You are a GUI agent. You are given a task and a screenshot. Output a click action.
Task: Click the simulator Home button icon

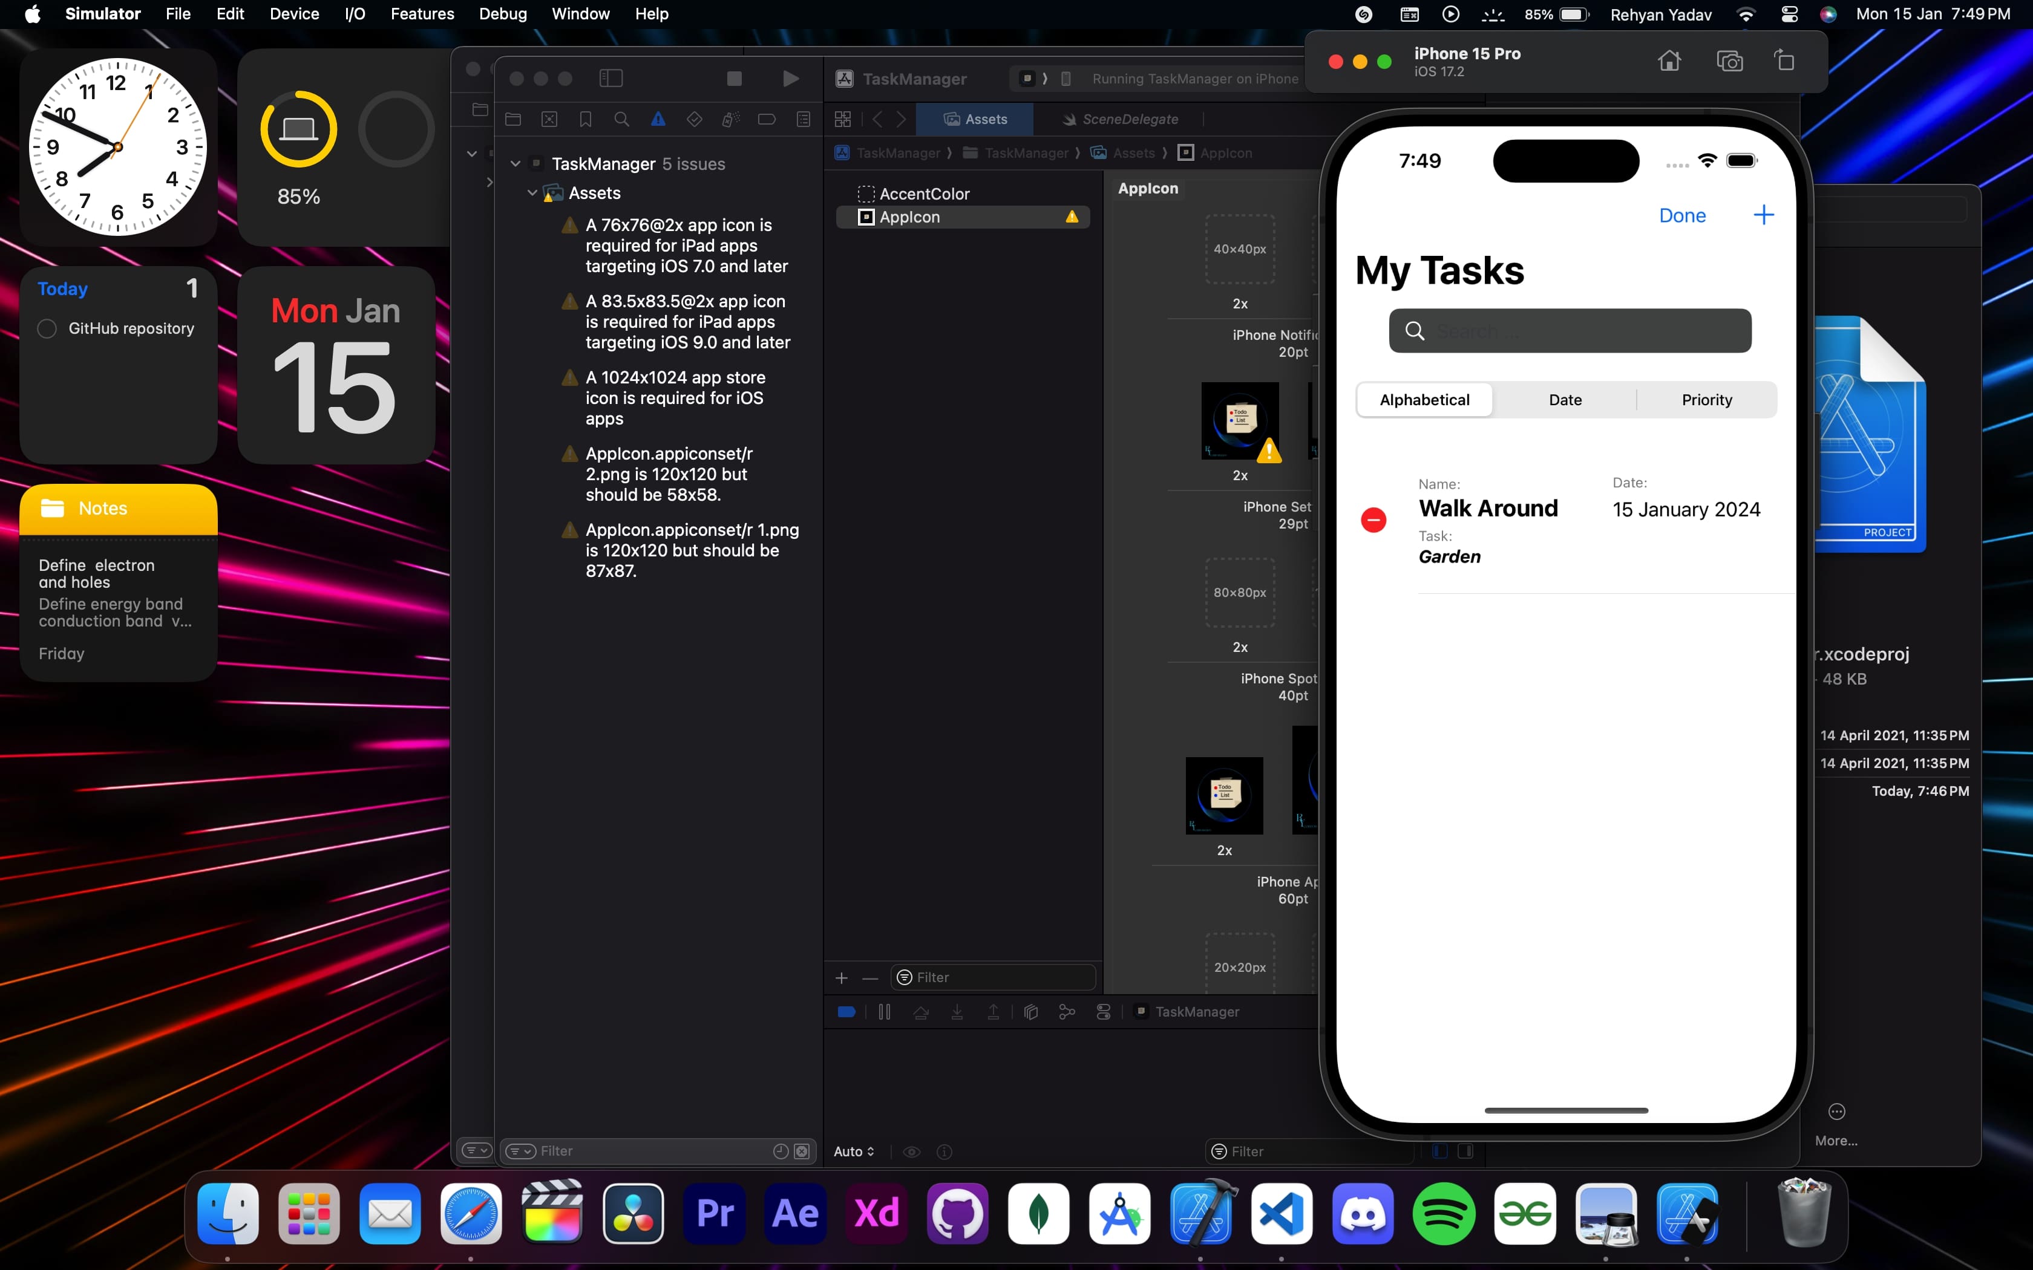(x=1668, y=61)
